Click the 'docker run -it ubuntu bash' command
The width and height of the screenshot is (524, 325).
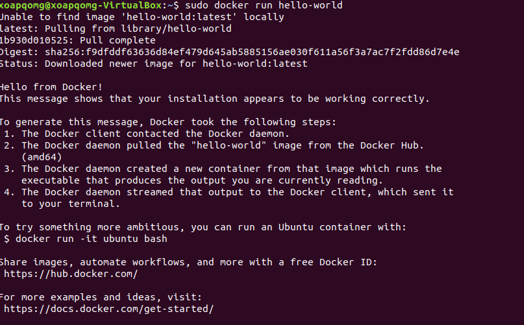tap(92, 239)
